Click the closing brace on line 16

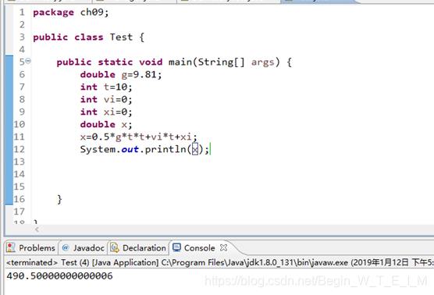pyautogui.click(x=59, y=199)
